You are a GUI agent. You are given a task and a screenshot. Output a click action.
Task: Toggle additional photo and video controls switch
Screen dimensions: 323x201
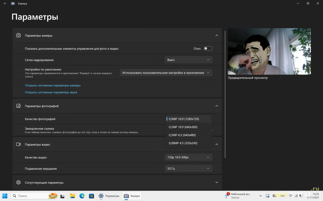208,49
